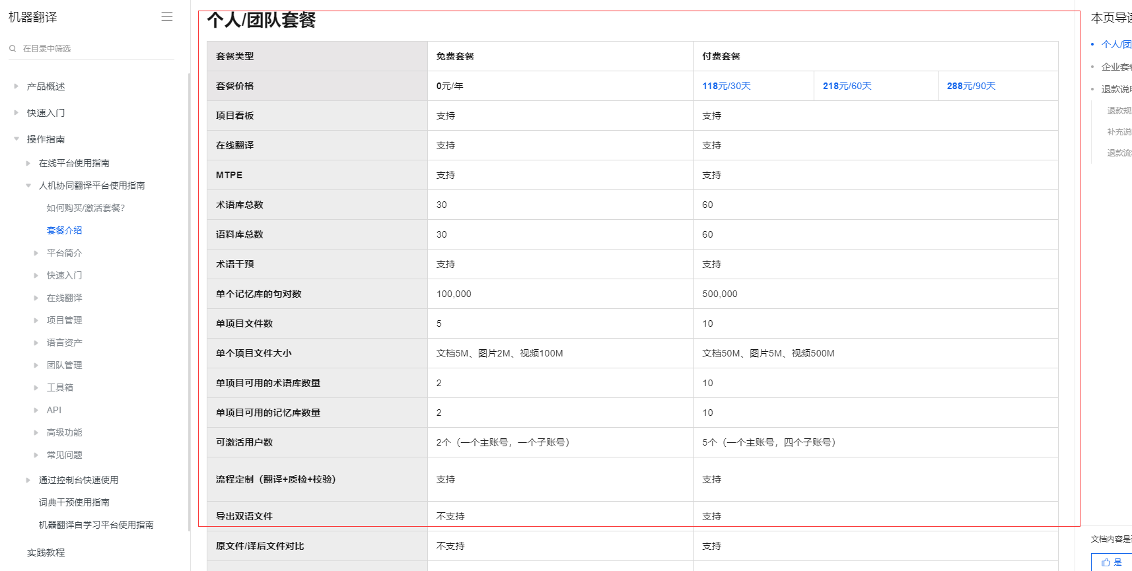Click the 术语库总数 row label
1132x571 pixels.
tap(240, 205)
